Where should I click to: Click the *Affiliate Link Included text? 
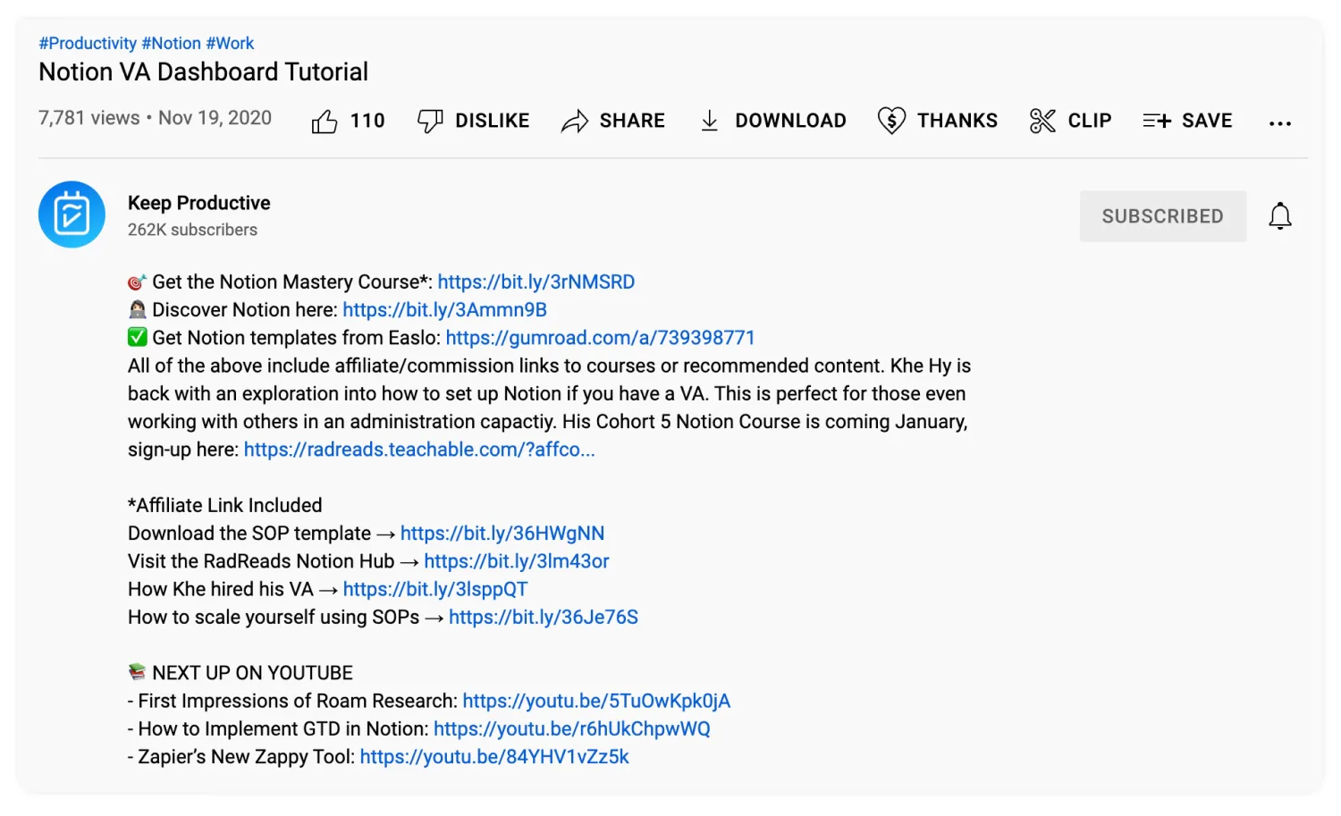(225, 506)
